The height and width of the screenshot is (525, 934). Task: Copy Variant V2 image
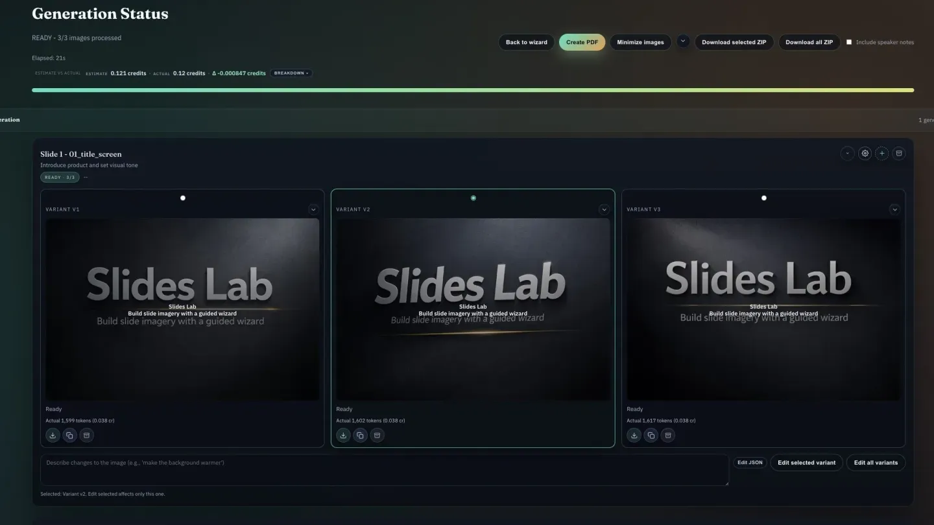(x=360, y=436)
